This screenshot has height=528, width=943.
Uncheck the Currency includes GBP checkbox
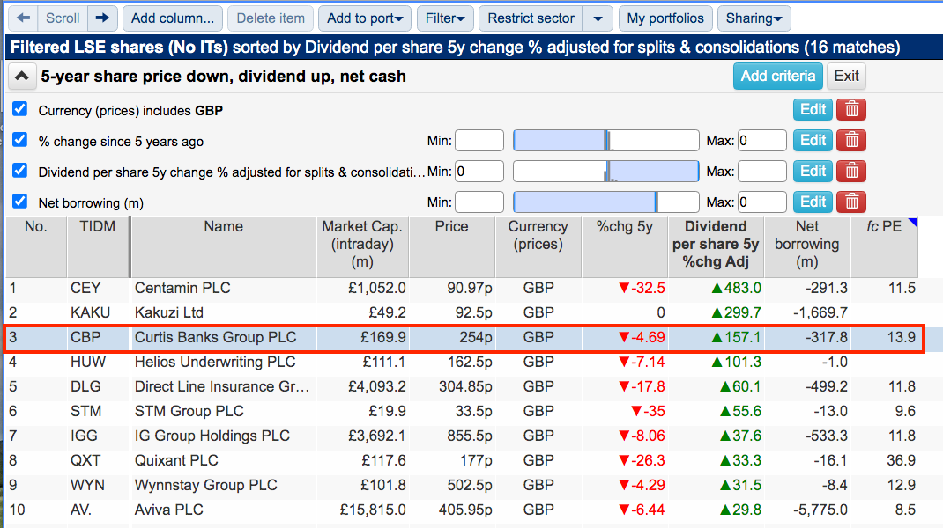(20, 109)
